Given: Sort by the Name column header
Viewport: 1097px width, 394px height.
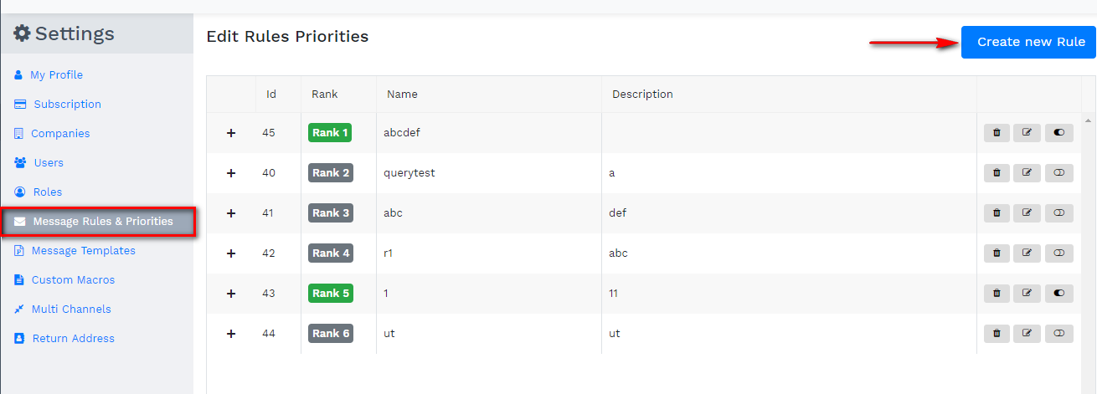Looking at the screenshot, I should click(x=402, y=95).
